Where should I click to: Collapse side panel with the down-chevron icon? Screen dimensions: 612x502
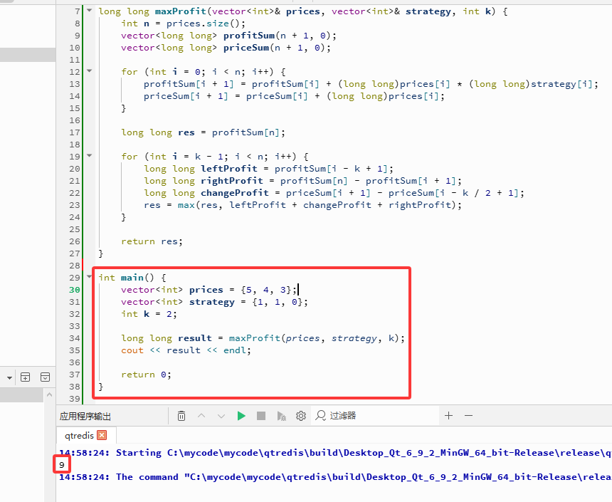click(46, 377)
